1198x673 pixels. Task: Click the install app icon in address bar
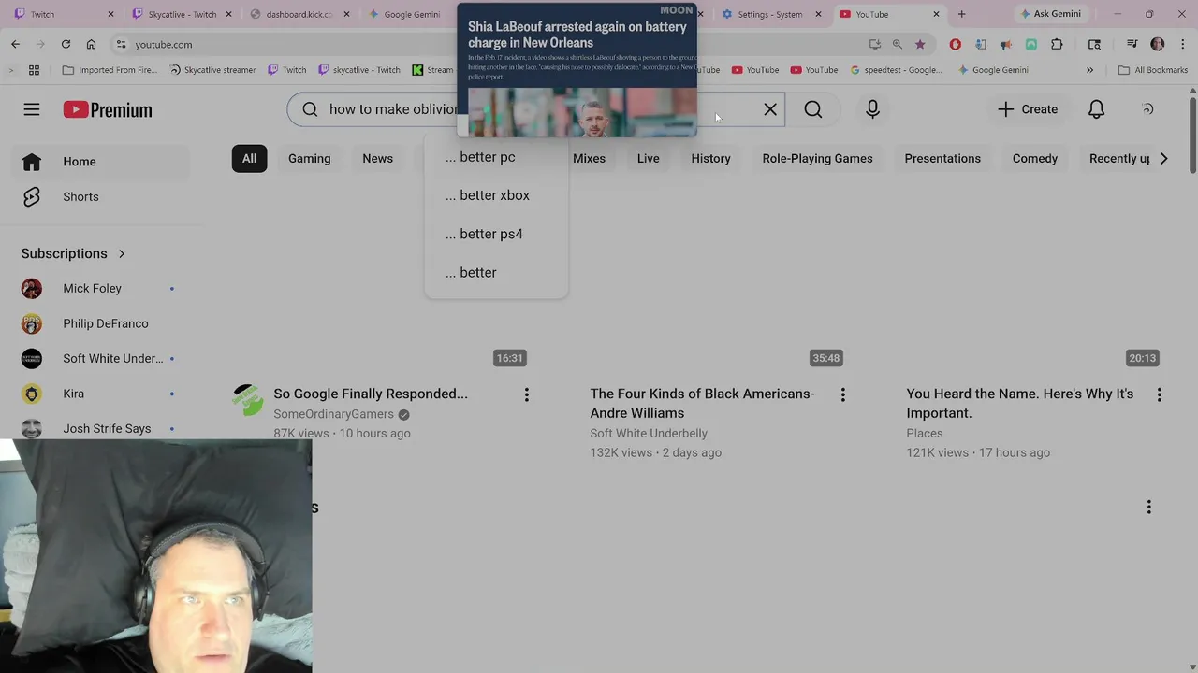(x=874, y=44)
